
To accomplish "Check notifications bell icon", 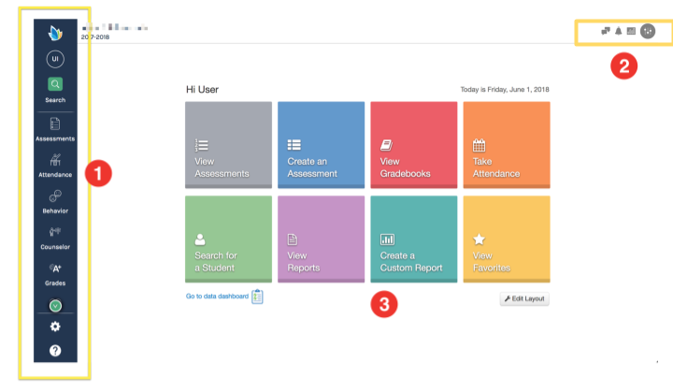I will click(618, 31).
